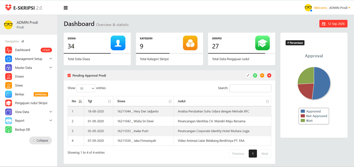Click the date cell '18-08-2020'

click(96, 111)
